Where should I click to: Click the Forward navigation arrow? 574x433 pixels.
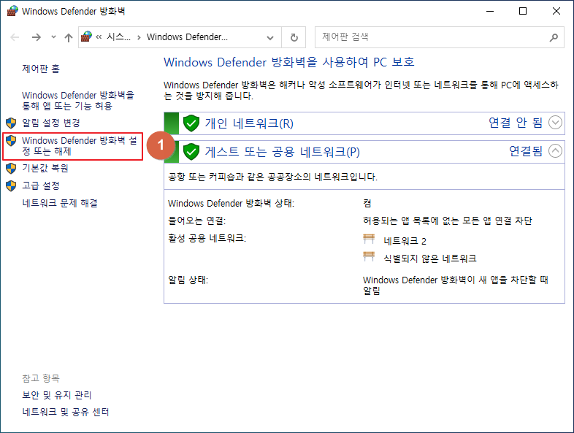click(37, 37)
